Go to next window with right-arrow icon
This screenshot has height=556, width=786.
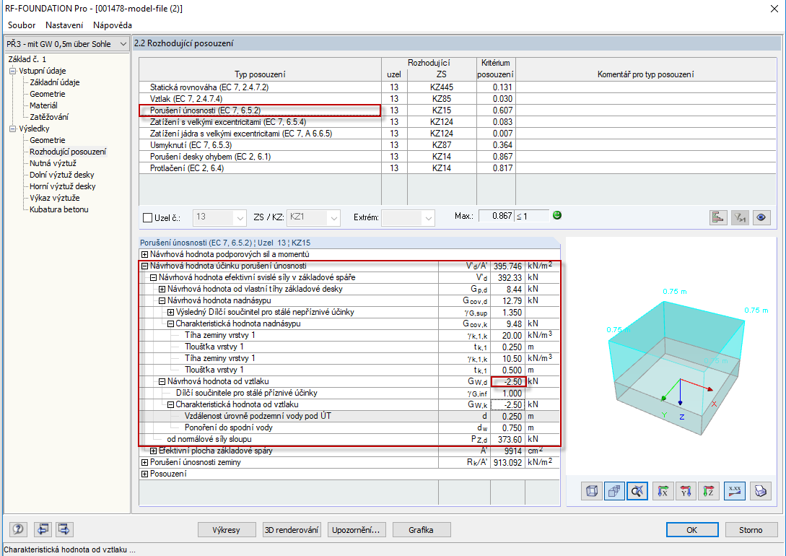pyautogui.click(x=64, y=529)
